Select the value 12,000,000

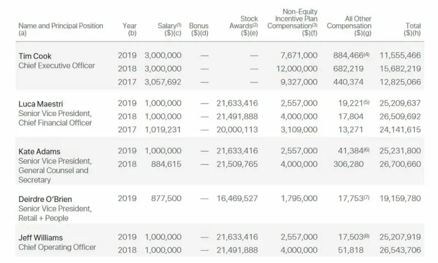(297, 68)
